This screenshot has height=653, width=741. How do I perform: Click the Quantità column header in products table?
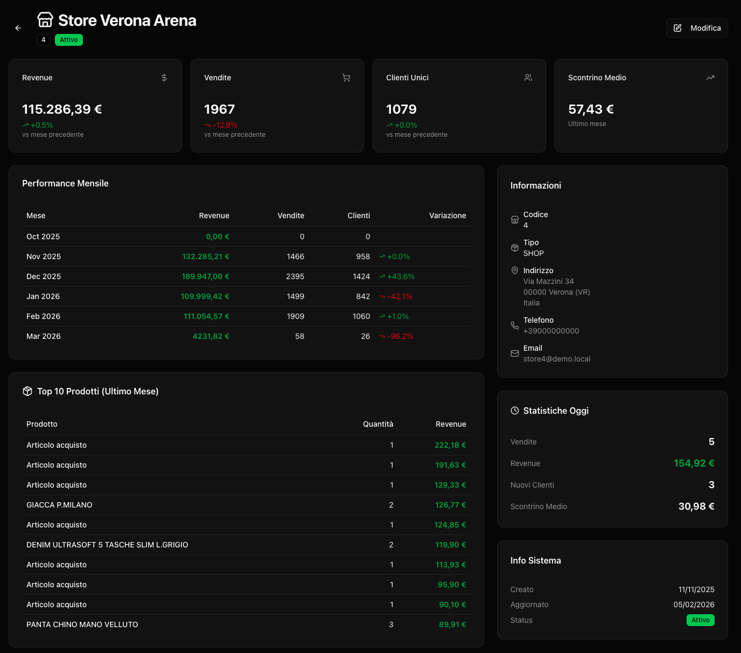pyautogui.click(x=378, y=424)
